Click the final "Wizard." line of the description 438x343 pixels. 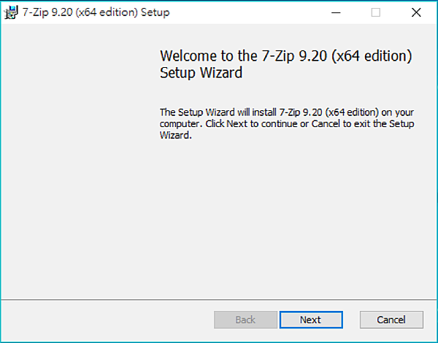tap(175, 136)
